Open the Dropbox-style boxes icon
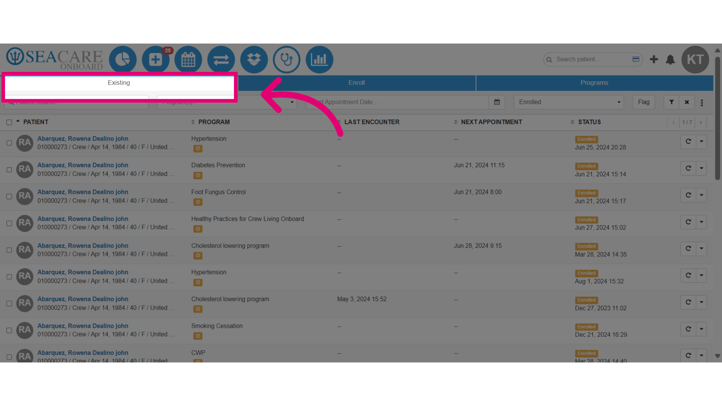The image size is (722, 406). point(254,59)
